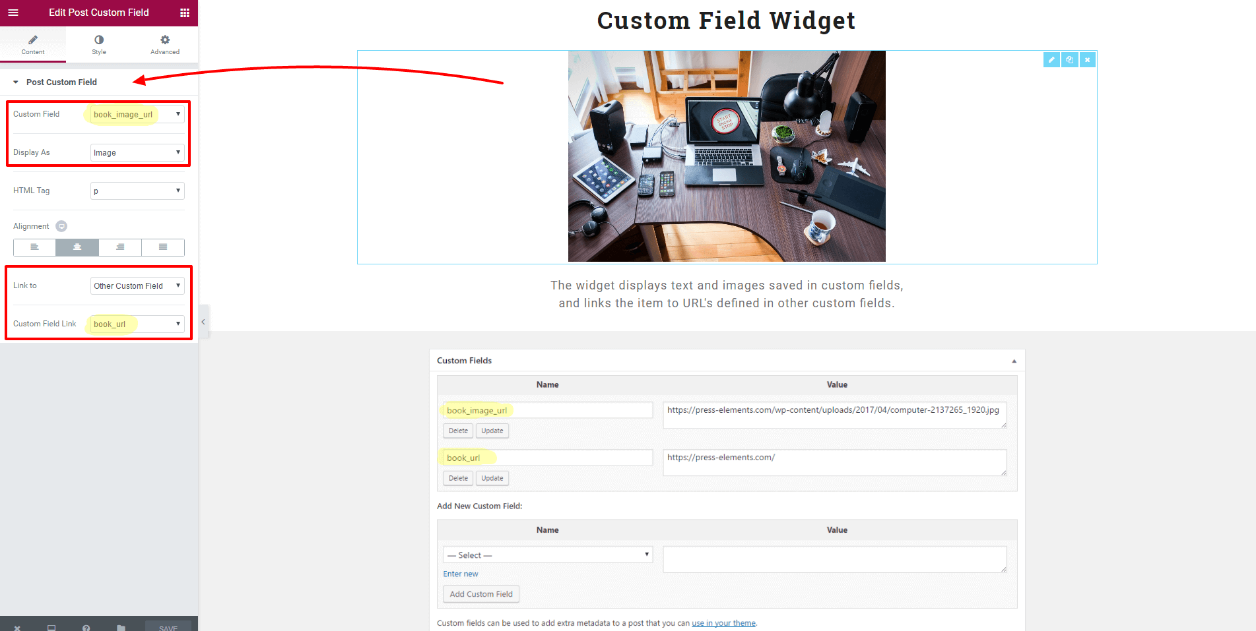
Task: Switch to the Advanced tab
Action: (x=165, y=44)
